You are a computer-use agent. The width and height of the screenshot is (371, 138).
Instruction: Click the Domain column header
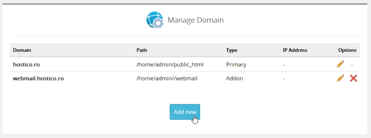22,50
